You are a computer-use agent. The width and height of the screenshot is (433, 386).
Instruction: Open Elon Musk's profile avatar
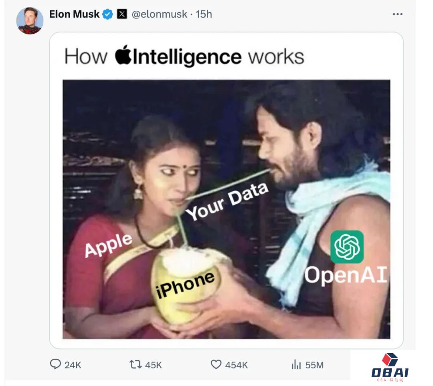(30, 21)
